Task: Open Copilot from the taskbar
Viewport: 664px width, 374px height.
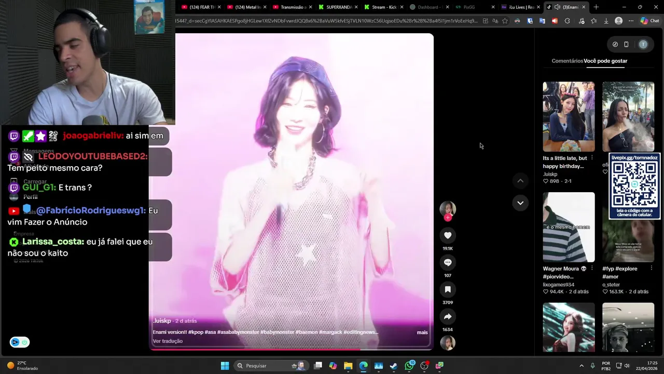Action: 333,366
